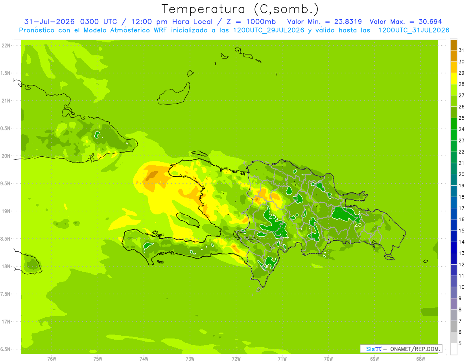Select the date text "31-Jul-2026"
This screenshot has width=472, height=364.
[50, 22]
